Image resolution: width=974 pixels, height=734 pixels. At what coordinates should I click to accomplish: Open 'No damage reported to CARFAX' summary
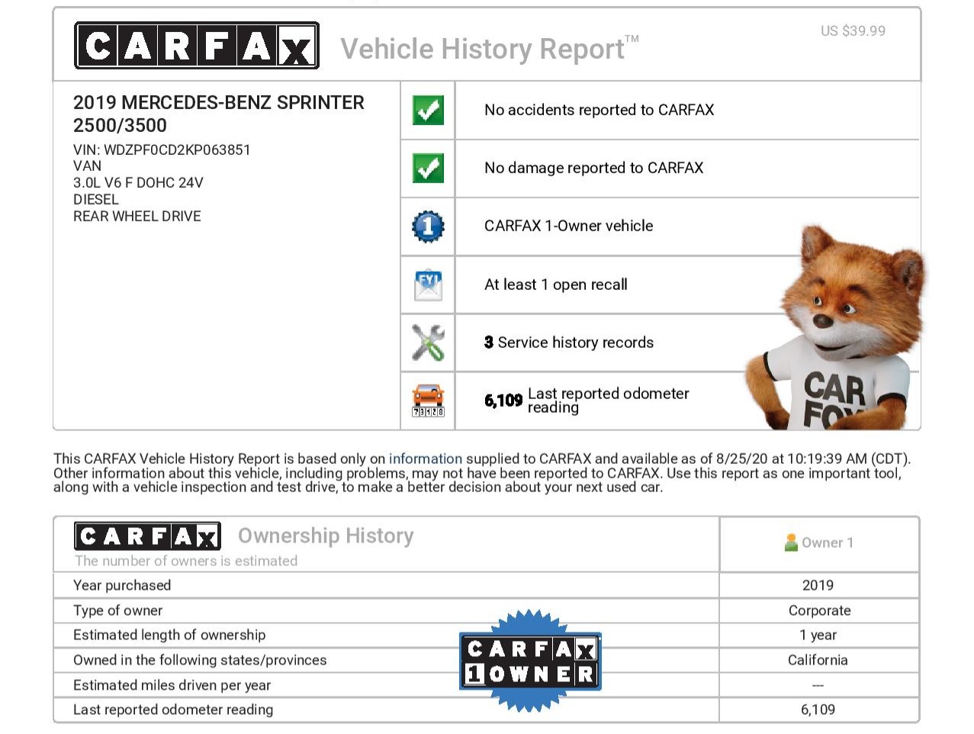pos(594,168)
